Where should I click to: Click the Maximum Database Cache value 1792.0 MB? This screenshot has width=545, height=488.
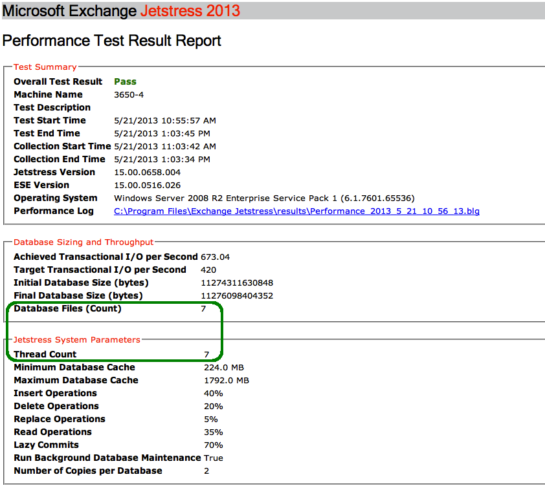tap(227, 381)
